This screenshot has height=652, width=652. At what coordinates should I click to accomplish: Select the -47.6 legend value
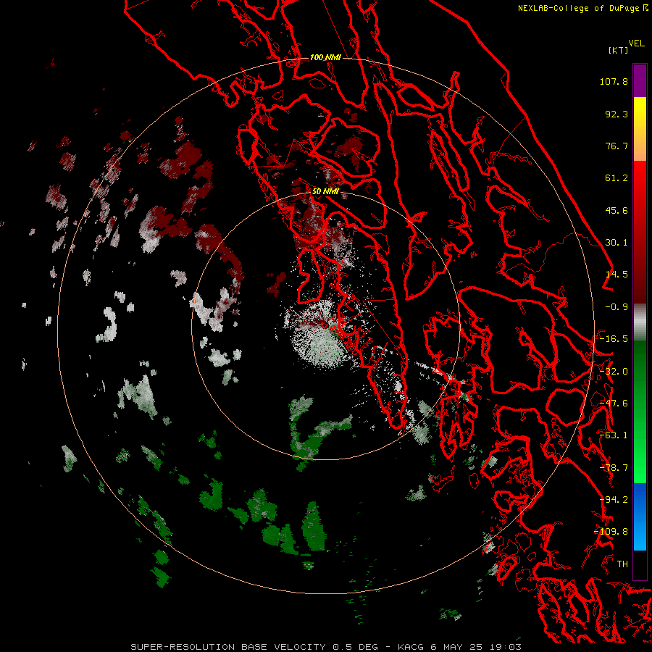(614, 404)
